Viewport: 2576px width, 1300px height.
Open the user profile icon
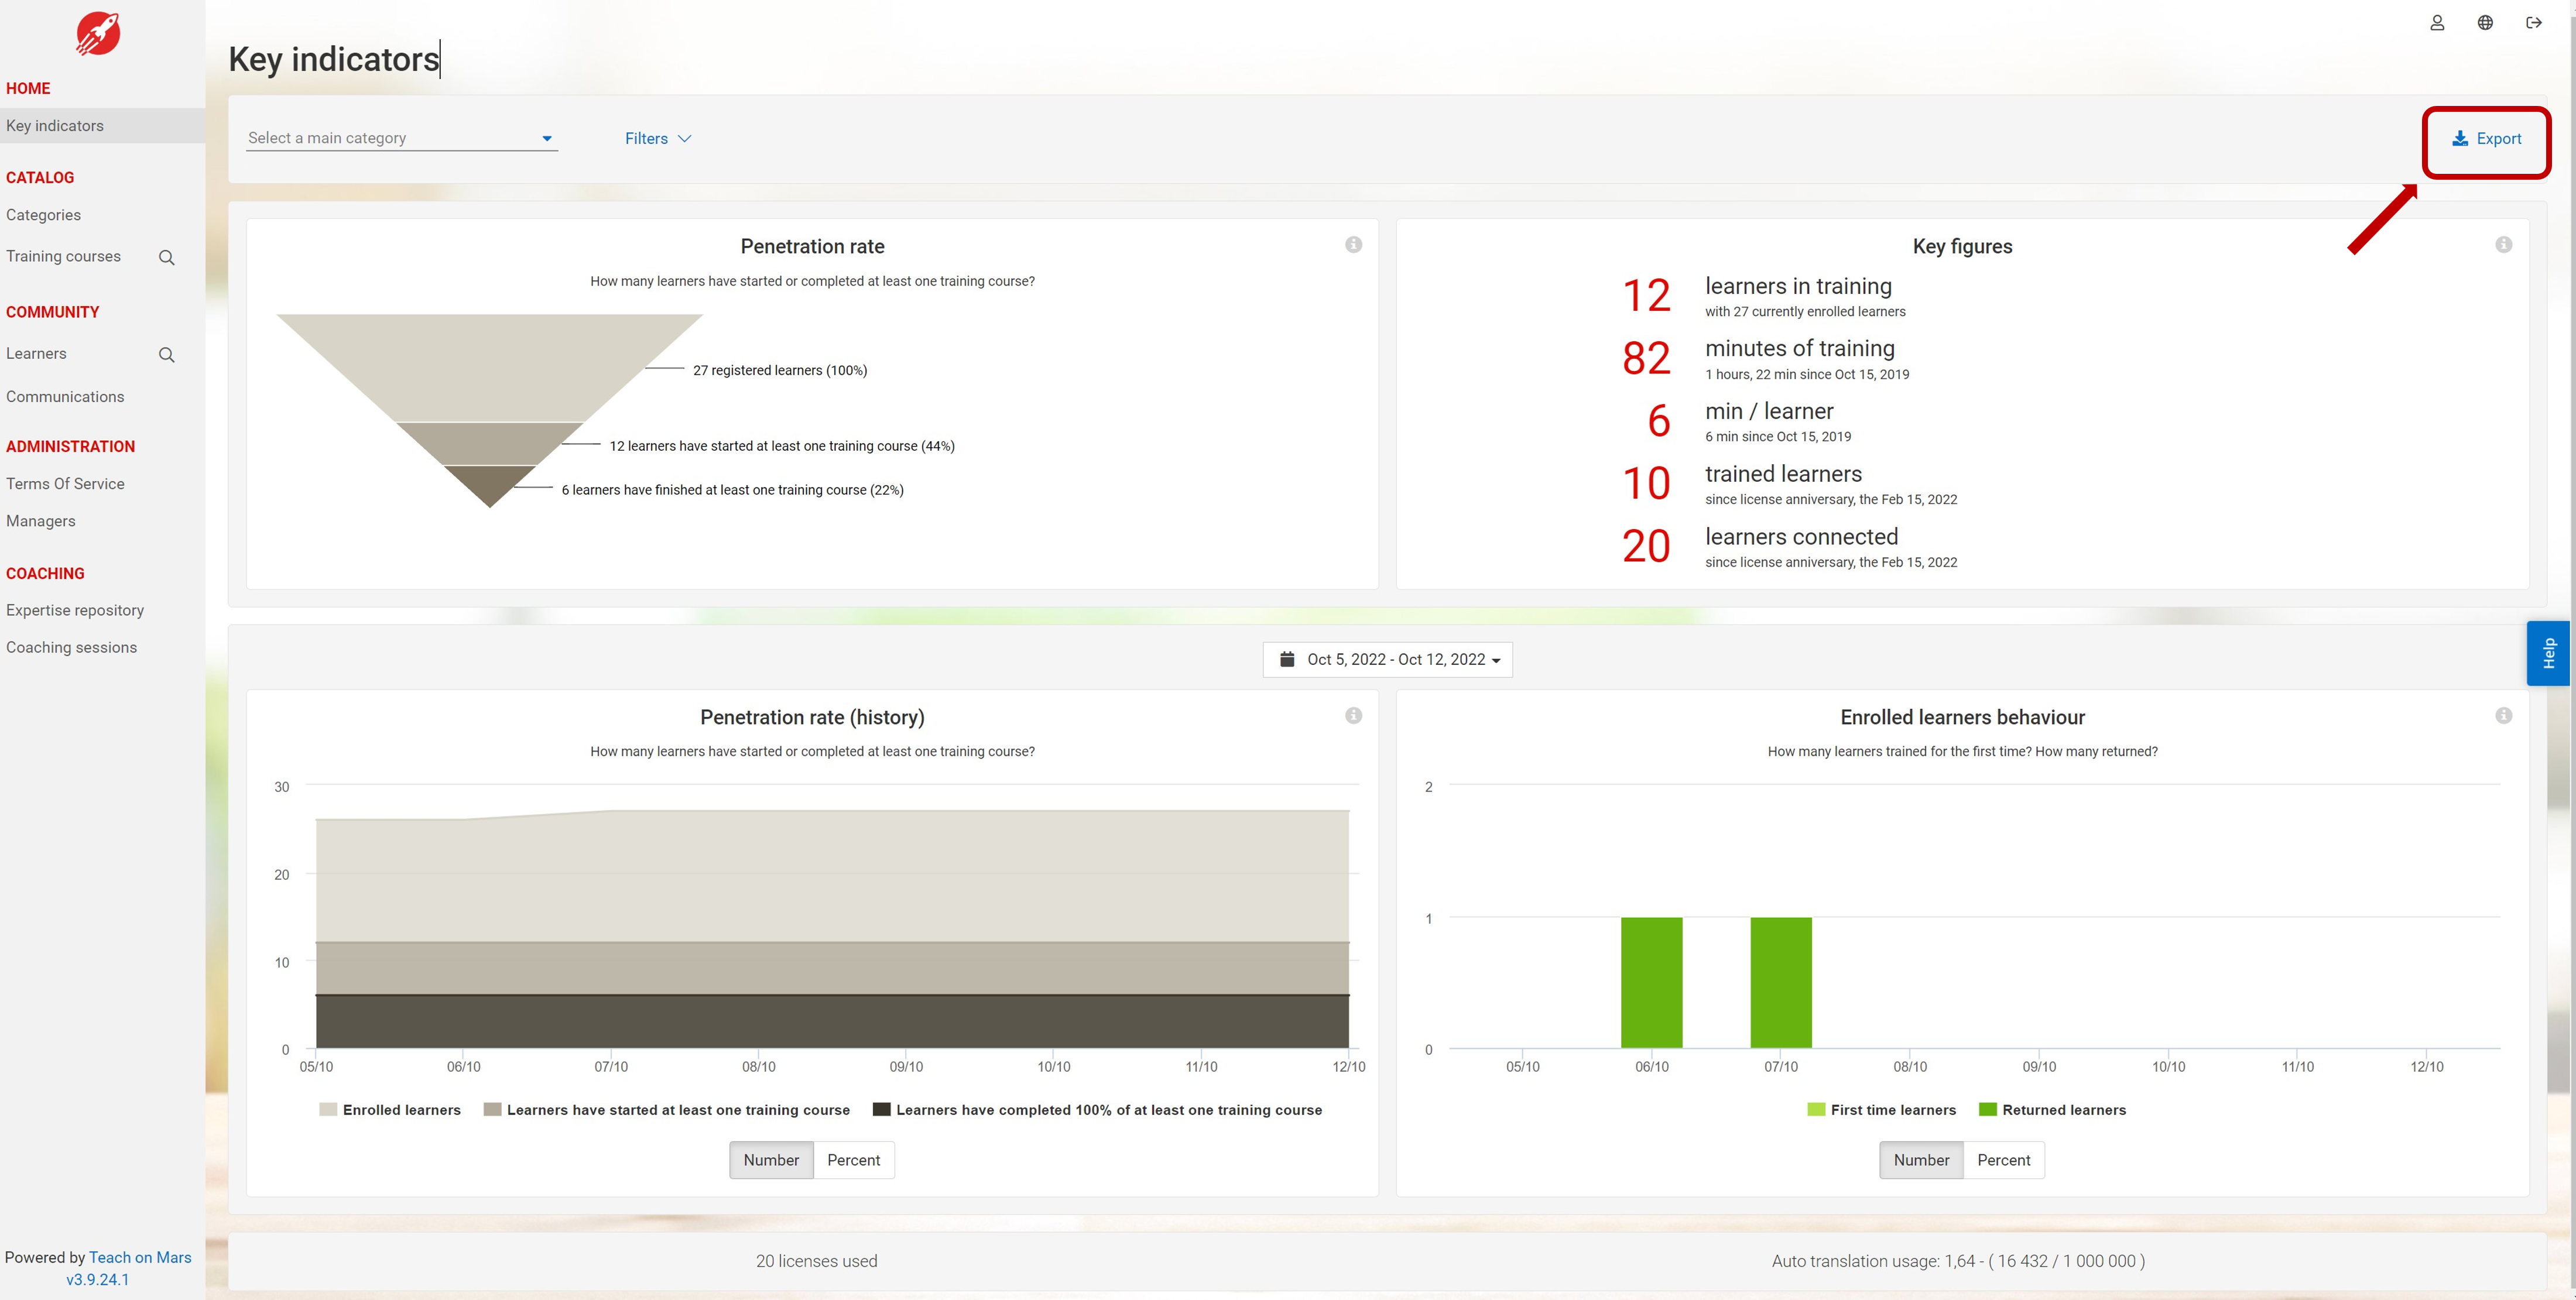click(x=2437, y=23)
